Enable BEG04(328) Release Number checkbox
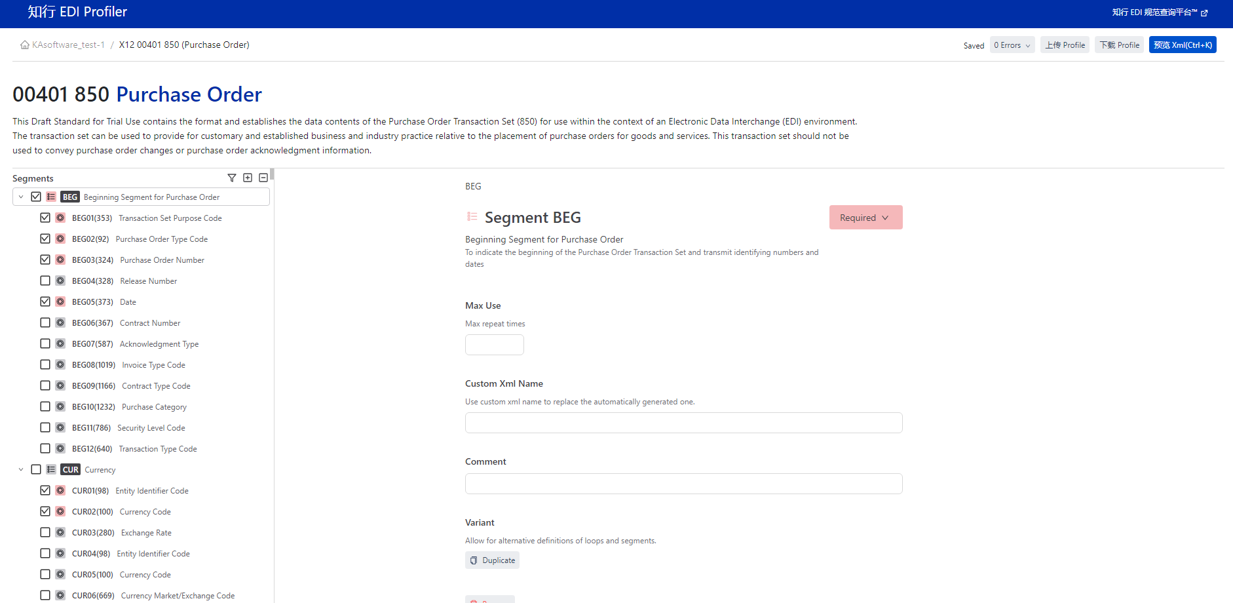1233x603 pixels. coord(45,281)
